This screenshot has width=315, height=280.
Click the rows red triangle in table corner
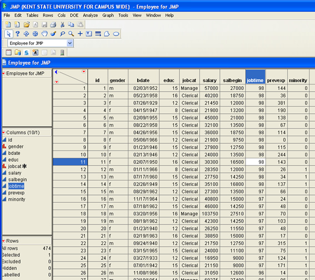(57, 82)
